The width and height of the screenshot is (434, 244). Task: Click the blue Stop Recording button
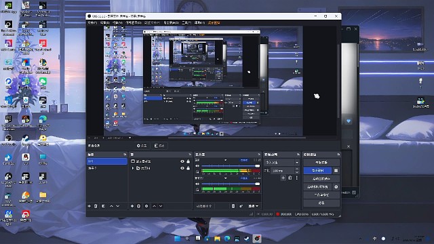coord(317,171)
